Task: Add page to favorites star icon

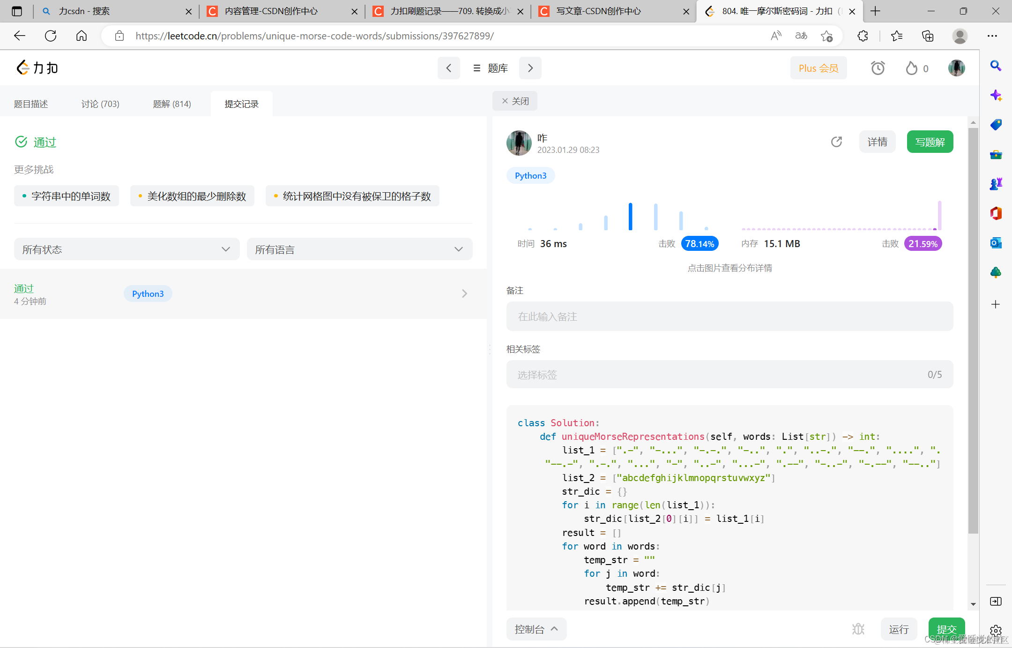Action: (827, 36)
